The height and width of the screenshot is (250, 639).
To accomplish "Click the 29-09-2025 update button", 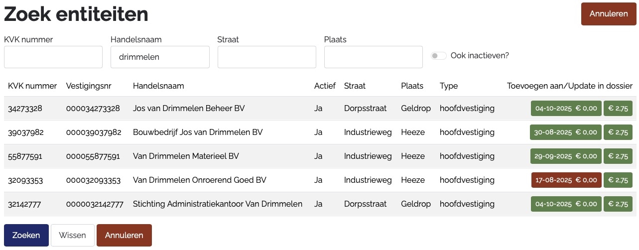I will point(566,156).
